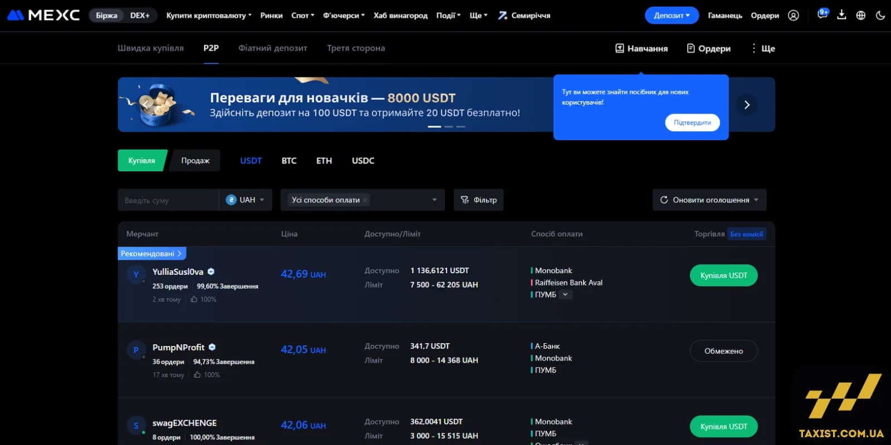Open language globe icon

coord(861,16)
